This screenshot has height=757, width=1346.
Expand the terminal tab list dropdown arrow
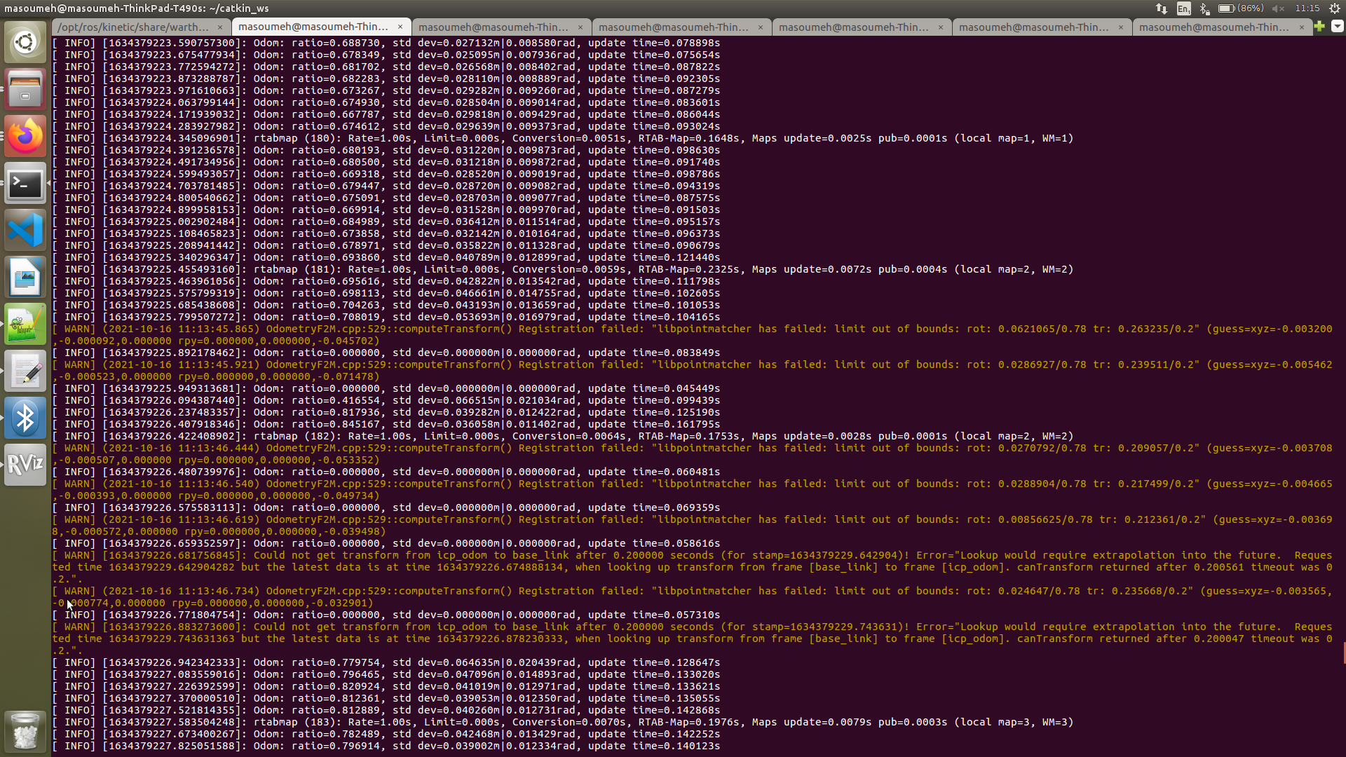coord(1337,27)
